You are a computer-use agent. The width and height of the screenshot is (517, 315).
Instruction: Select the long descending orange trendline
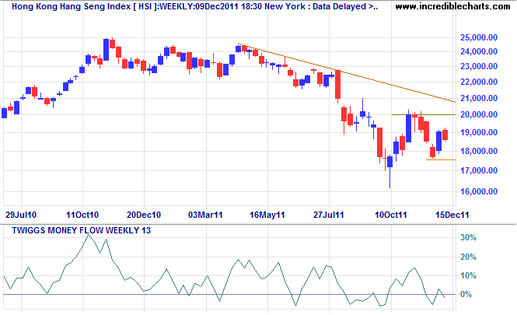tap(346, 73)
